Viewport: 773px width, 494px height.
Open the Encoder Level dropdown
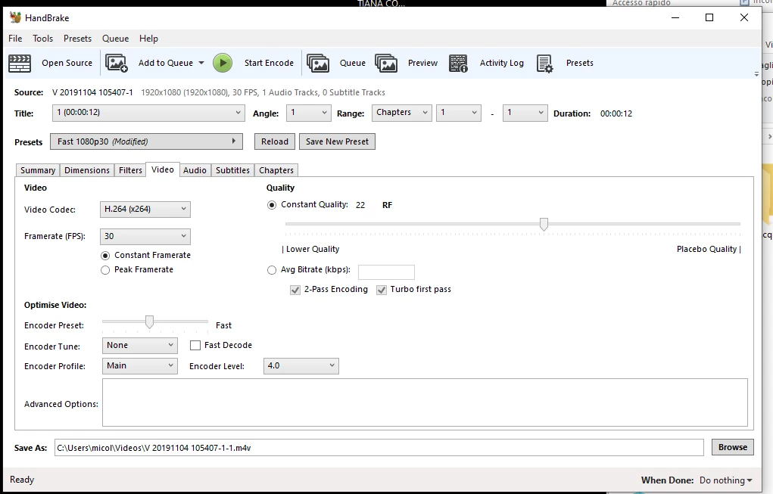point(301,366)
